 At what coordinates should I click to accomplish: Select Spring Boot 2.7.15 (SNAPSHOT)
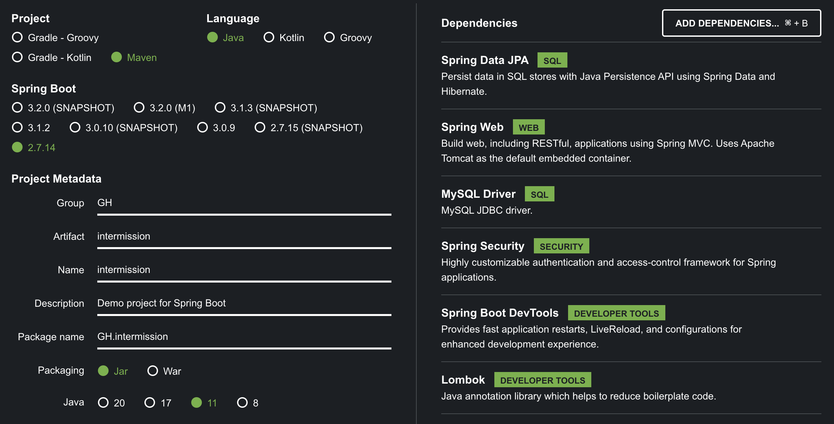[x=260, y=128]
